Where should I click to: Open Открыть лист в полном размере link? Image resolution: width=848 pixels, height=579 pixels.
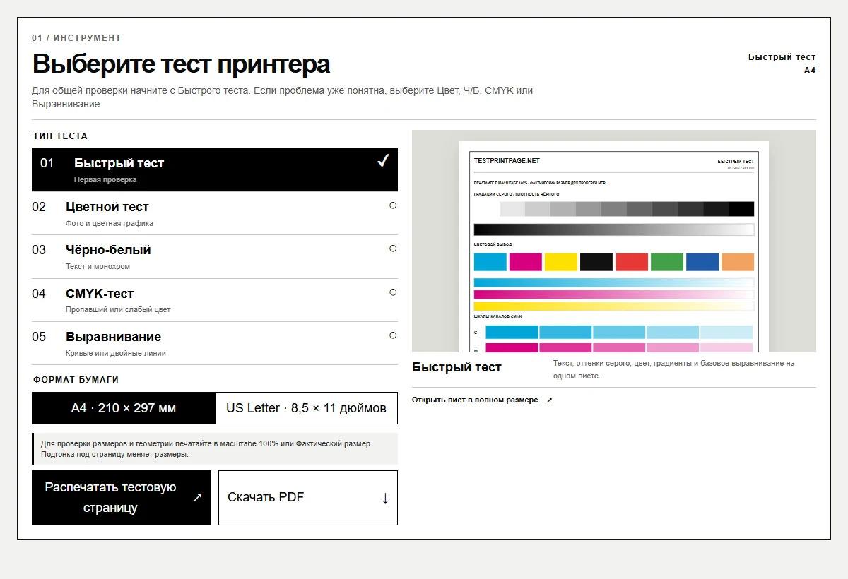(x=475, y=400)
